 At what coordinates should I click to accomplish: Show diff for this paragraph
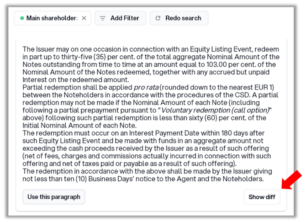pyautogui.click(x=262, y=197)
